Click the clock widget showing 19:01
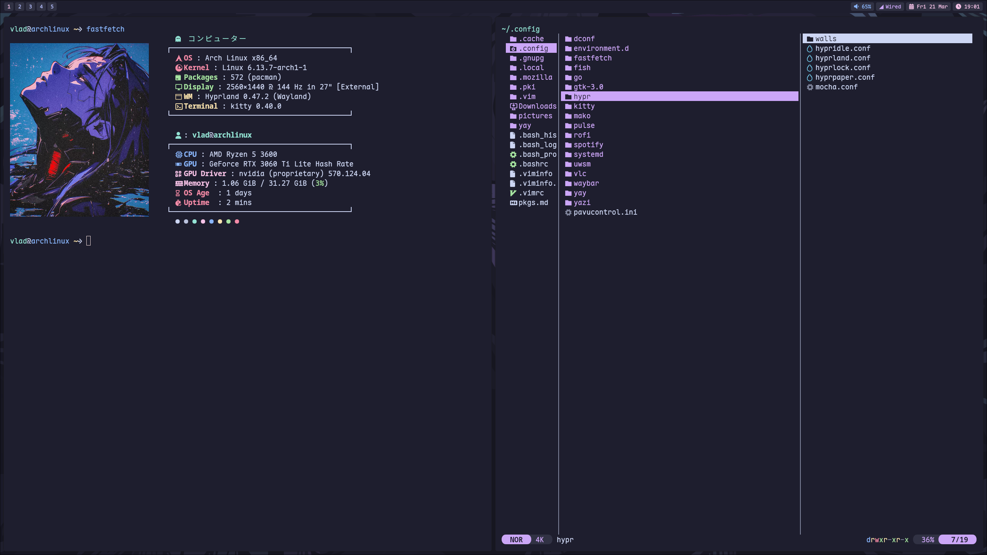Screen dimensions: 987x555 pyautogui.click(x=968, y=7)
